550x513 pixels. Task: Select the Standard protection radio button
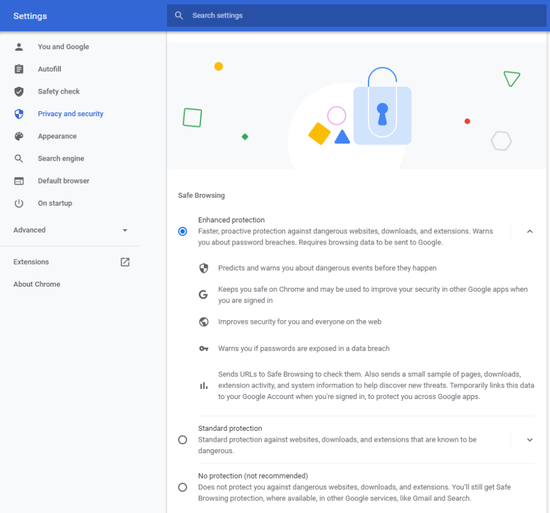[x=182, y=440]
